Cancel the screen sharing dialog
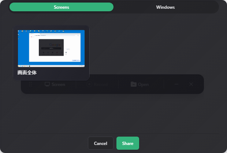 (x=100, y=143)
